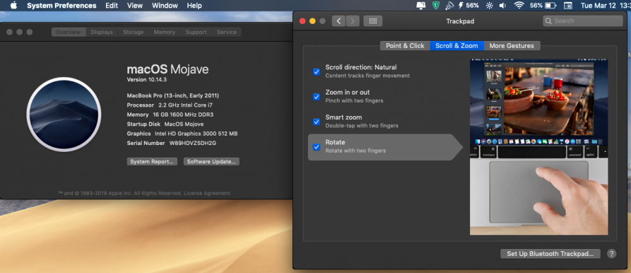Click the Graphics Intel HD Graphics 3000 line
Viewport: 631px width, 273px height.
[182, 134]
